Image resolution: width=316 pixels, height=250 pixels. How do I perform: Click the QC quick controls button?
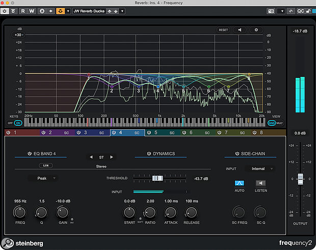point(301,11)
